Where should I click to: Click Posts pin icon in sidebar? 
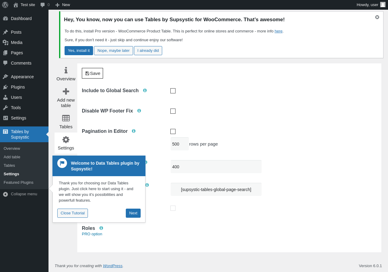(5, 32)
